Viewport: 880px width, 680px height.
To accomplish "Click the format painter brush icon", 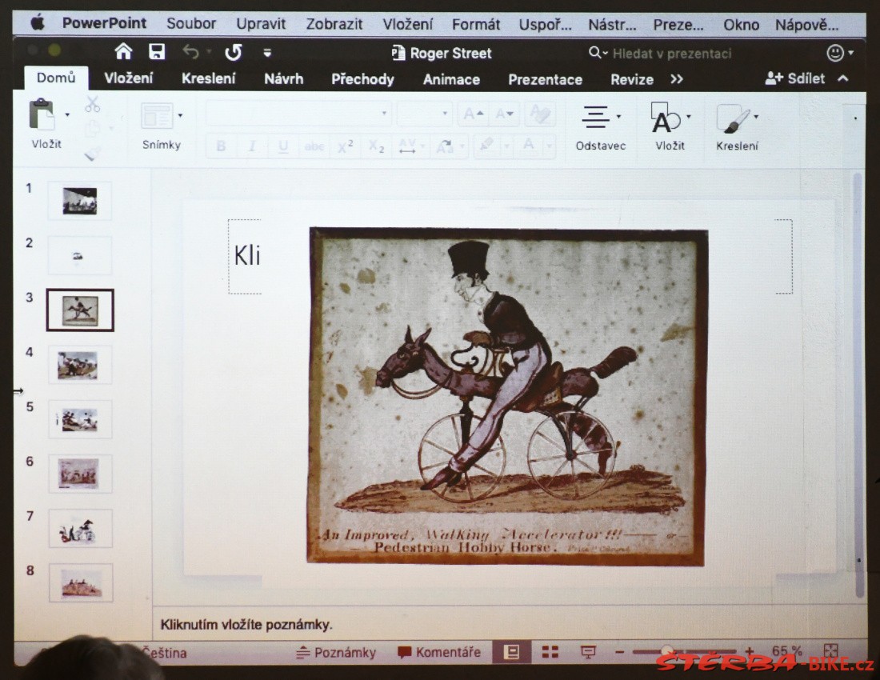I will point(93,153).
